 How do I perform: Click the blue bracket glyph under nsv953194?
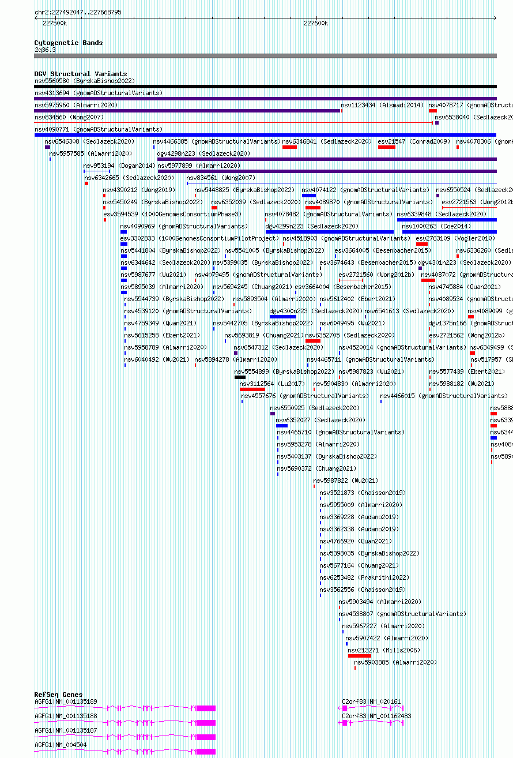click(97, 171)
